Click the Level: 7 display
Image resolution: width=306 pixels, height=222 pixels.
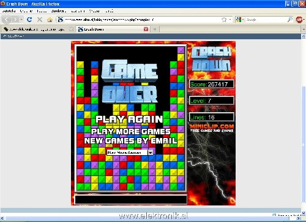pyautogui.click(x=212, y=101)
